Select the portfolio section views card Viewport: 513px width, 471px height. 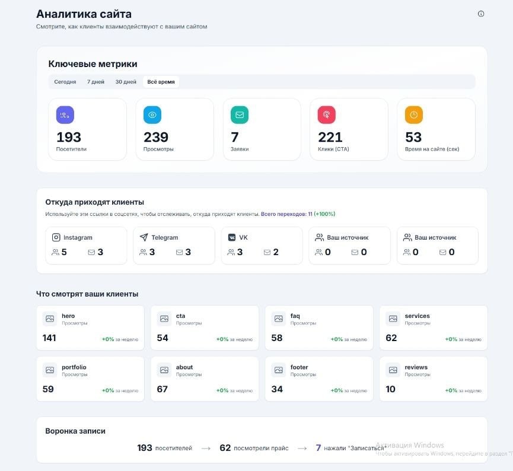(x=90, y=378)
